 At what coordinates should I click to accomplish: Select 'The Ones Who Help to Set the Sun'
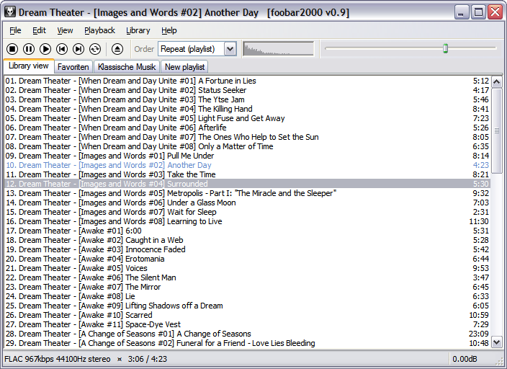click(247, 137)
